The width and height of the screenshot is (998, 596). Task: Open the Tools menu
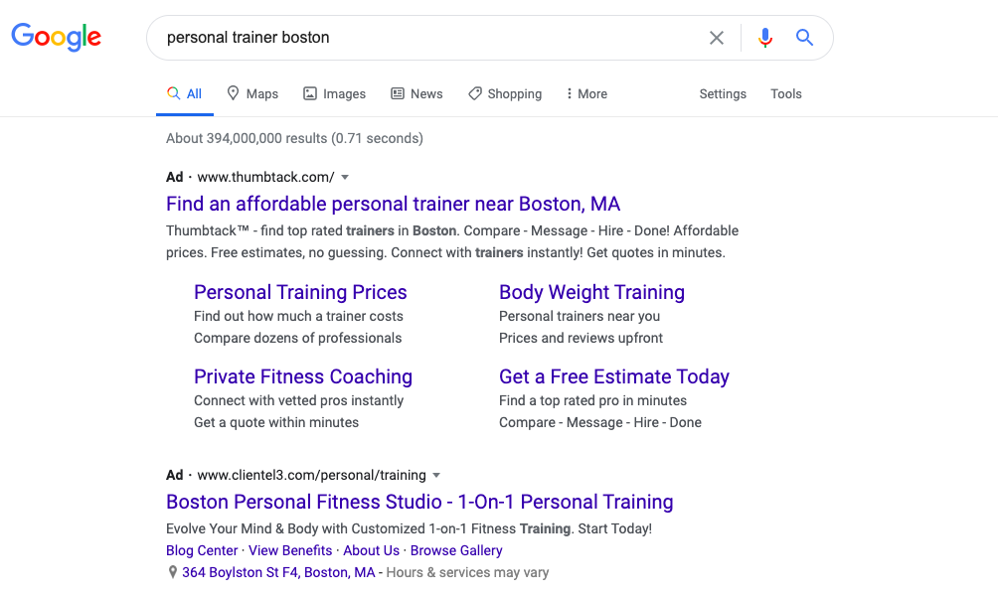[785, 93]
